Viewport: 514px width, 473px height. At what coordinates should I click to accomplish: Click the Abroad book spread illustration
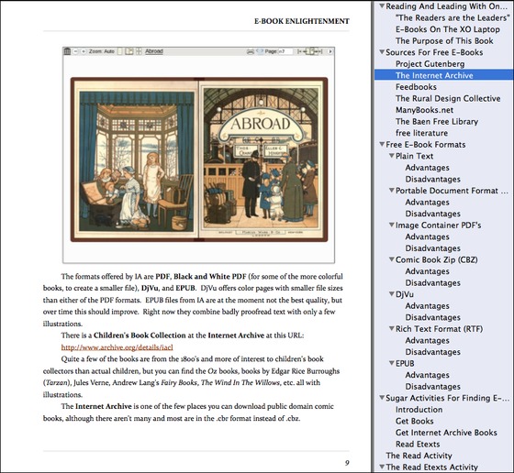click(199, 159)
